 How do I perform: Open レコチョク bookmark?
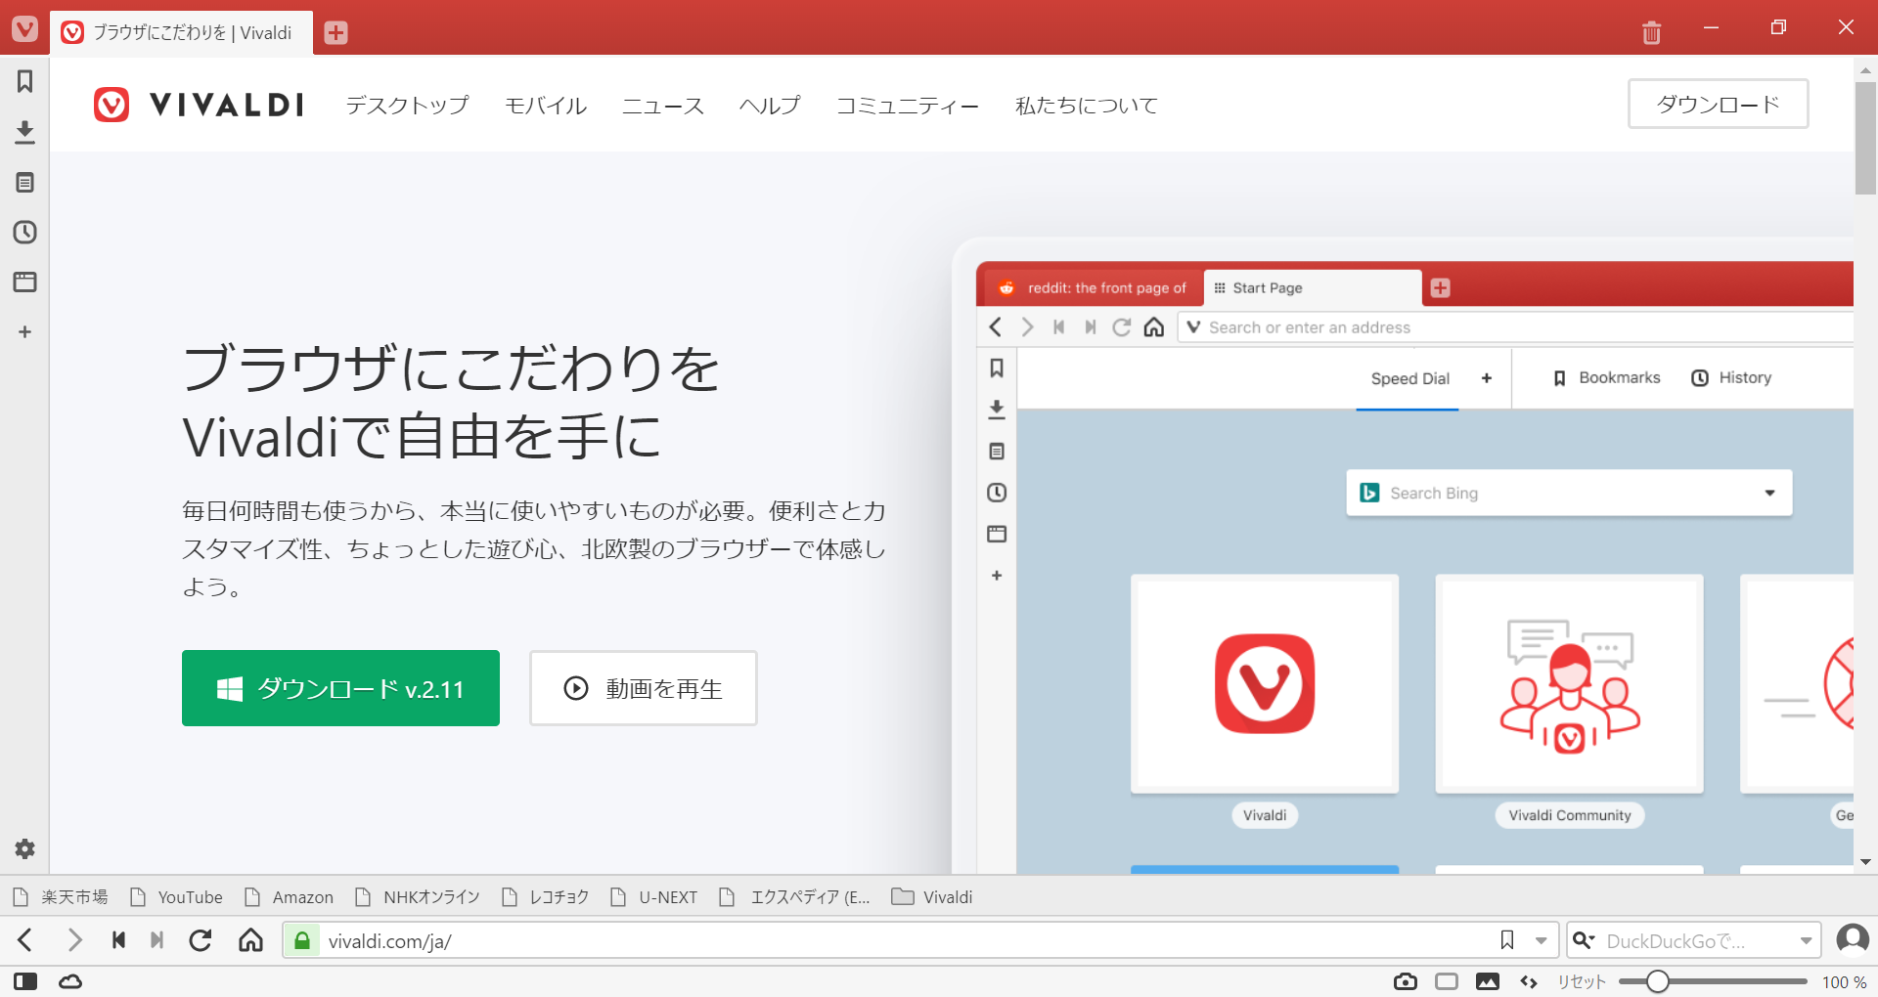click(546, 897)
